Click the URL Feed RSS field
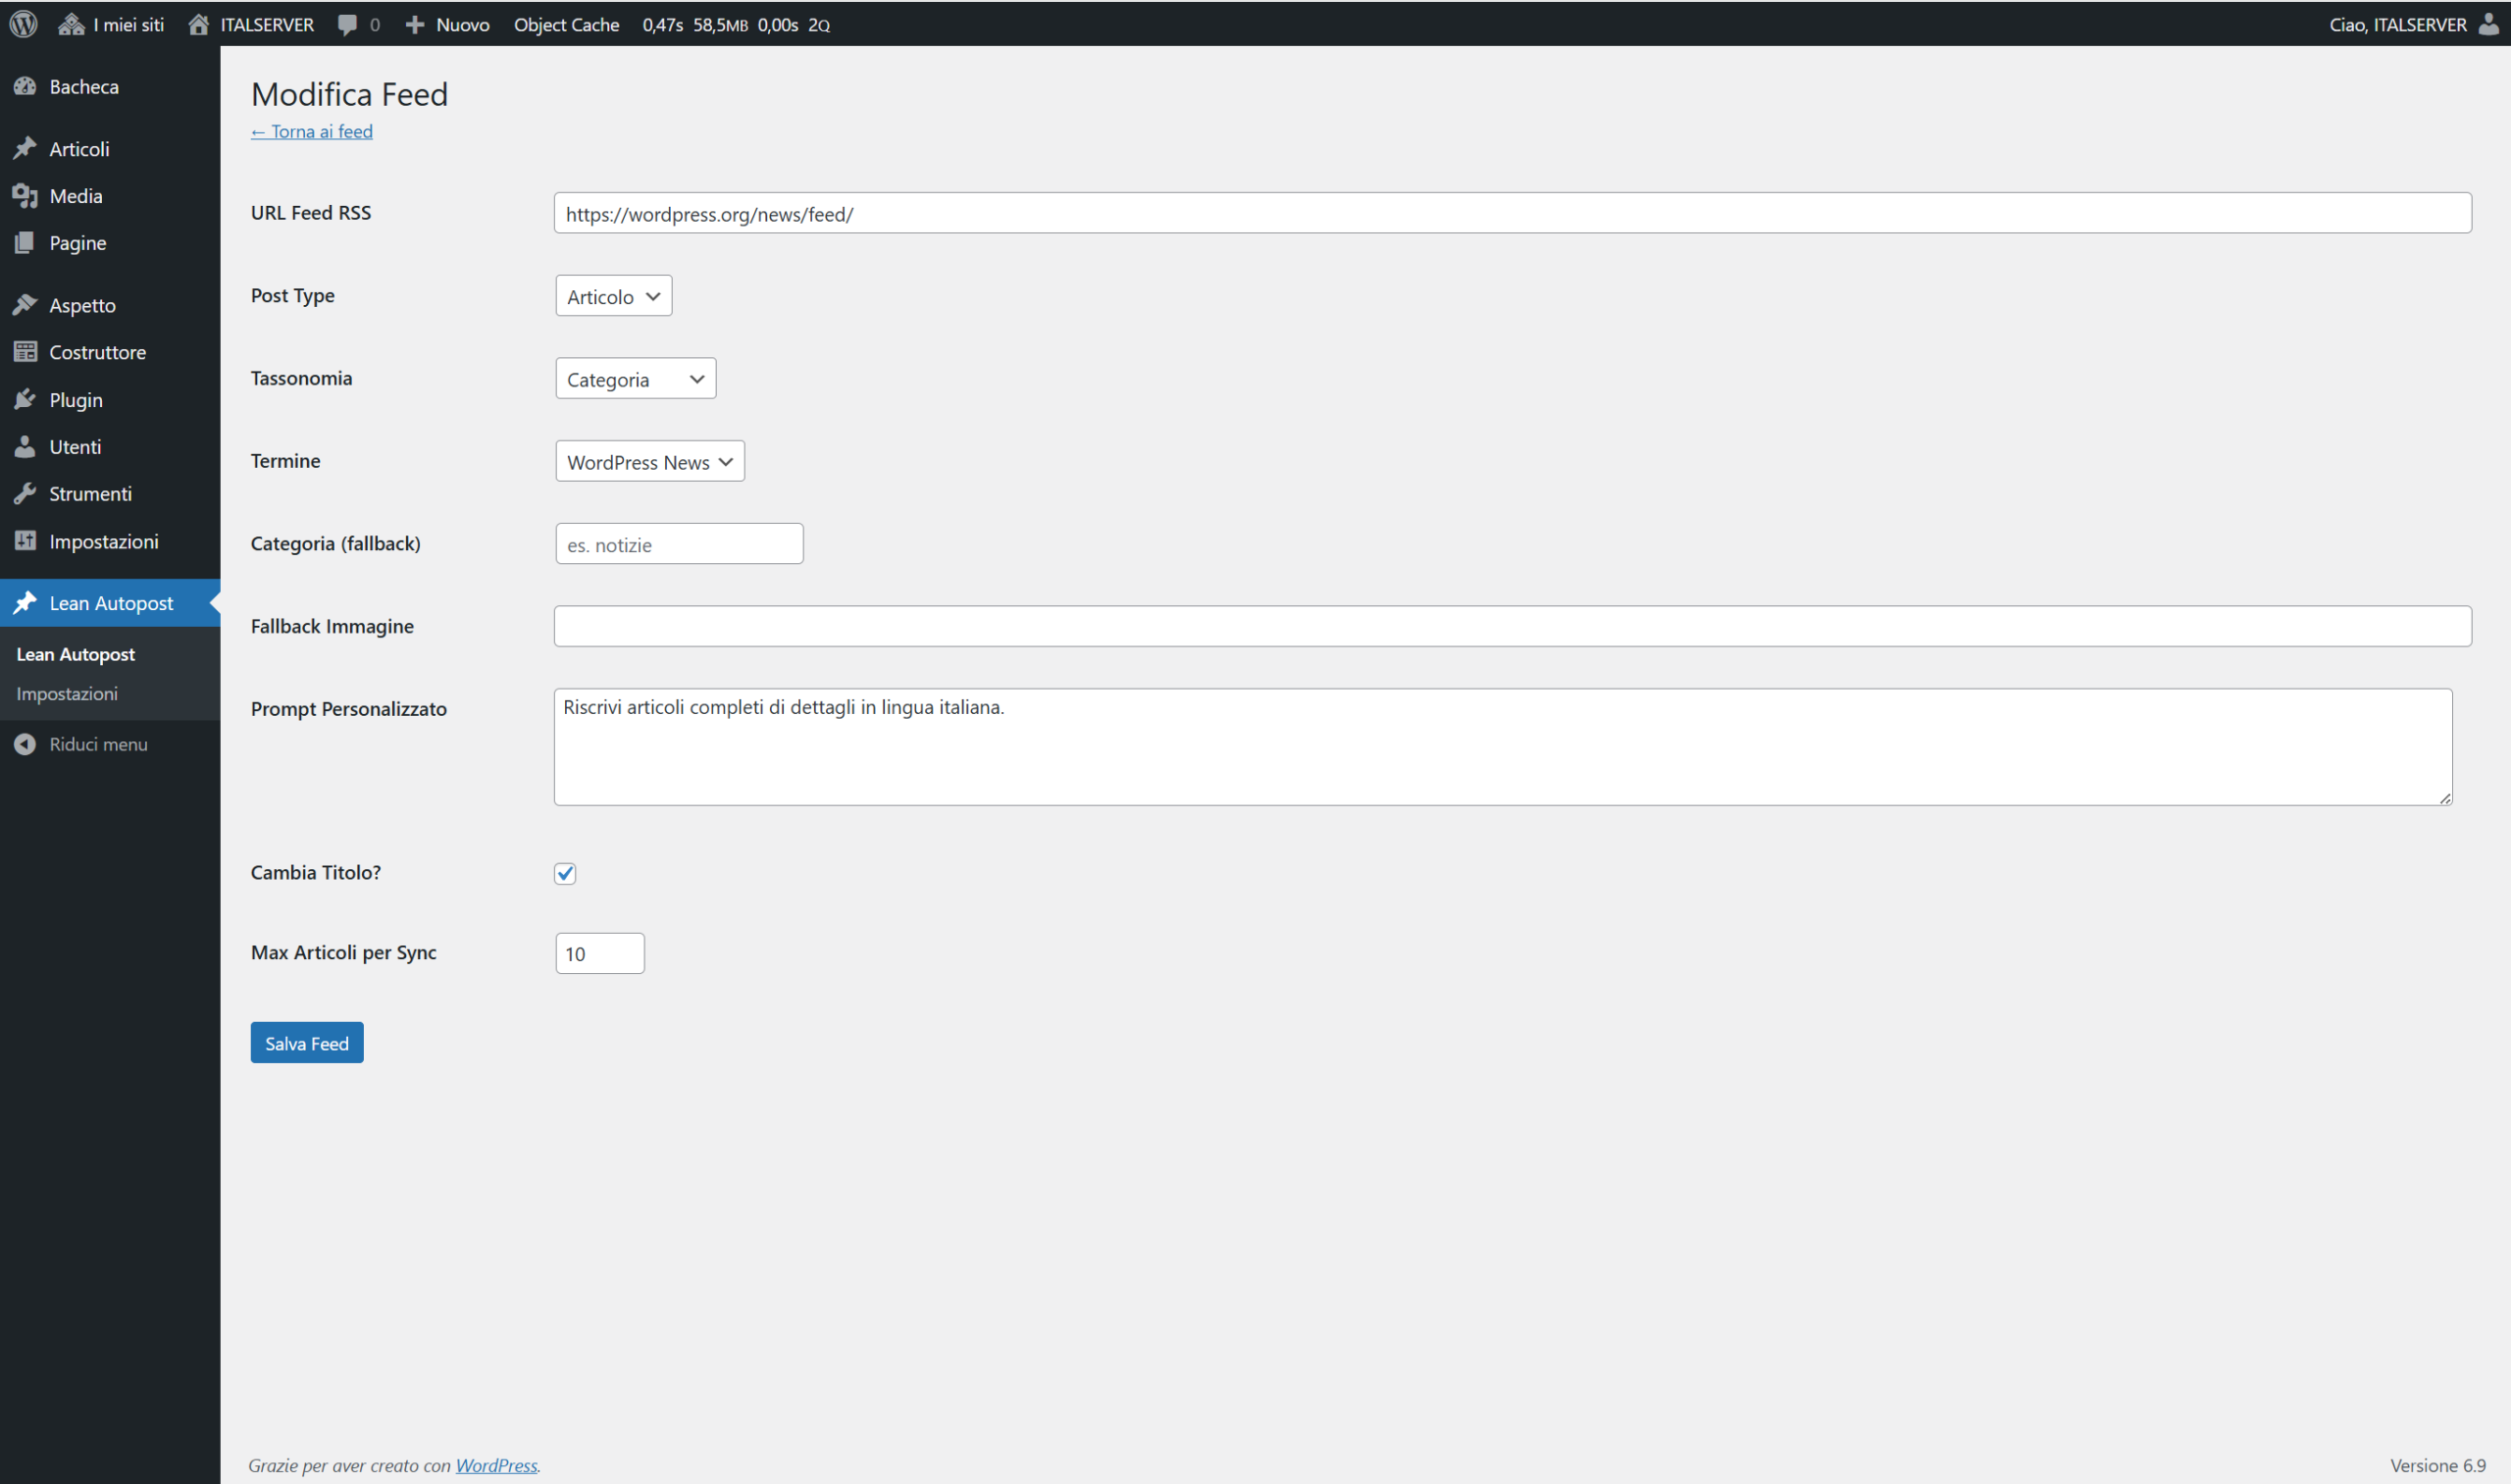2511x1484 pixels. click(1511, 213)
